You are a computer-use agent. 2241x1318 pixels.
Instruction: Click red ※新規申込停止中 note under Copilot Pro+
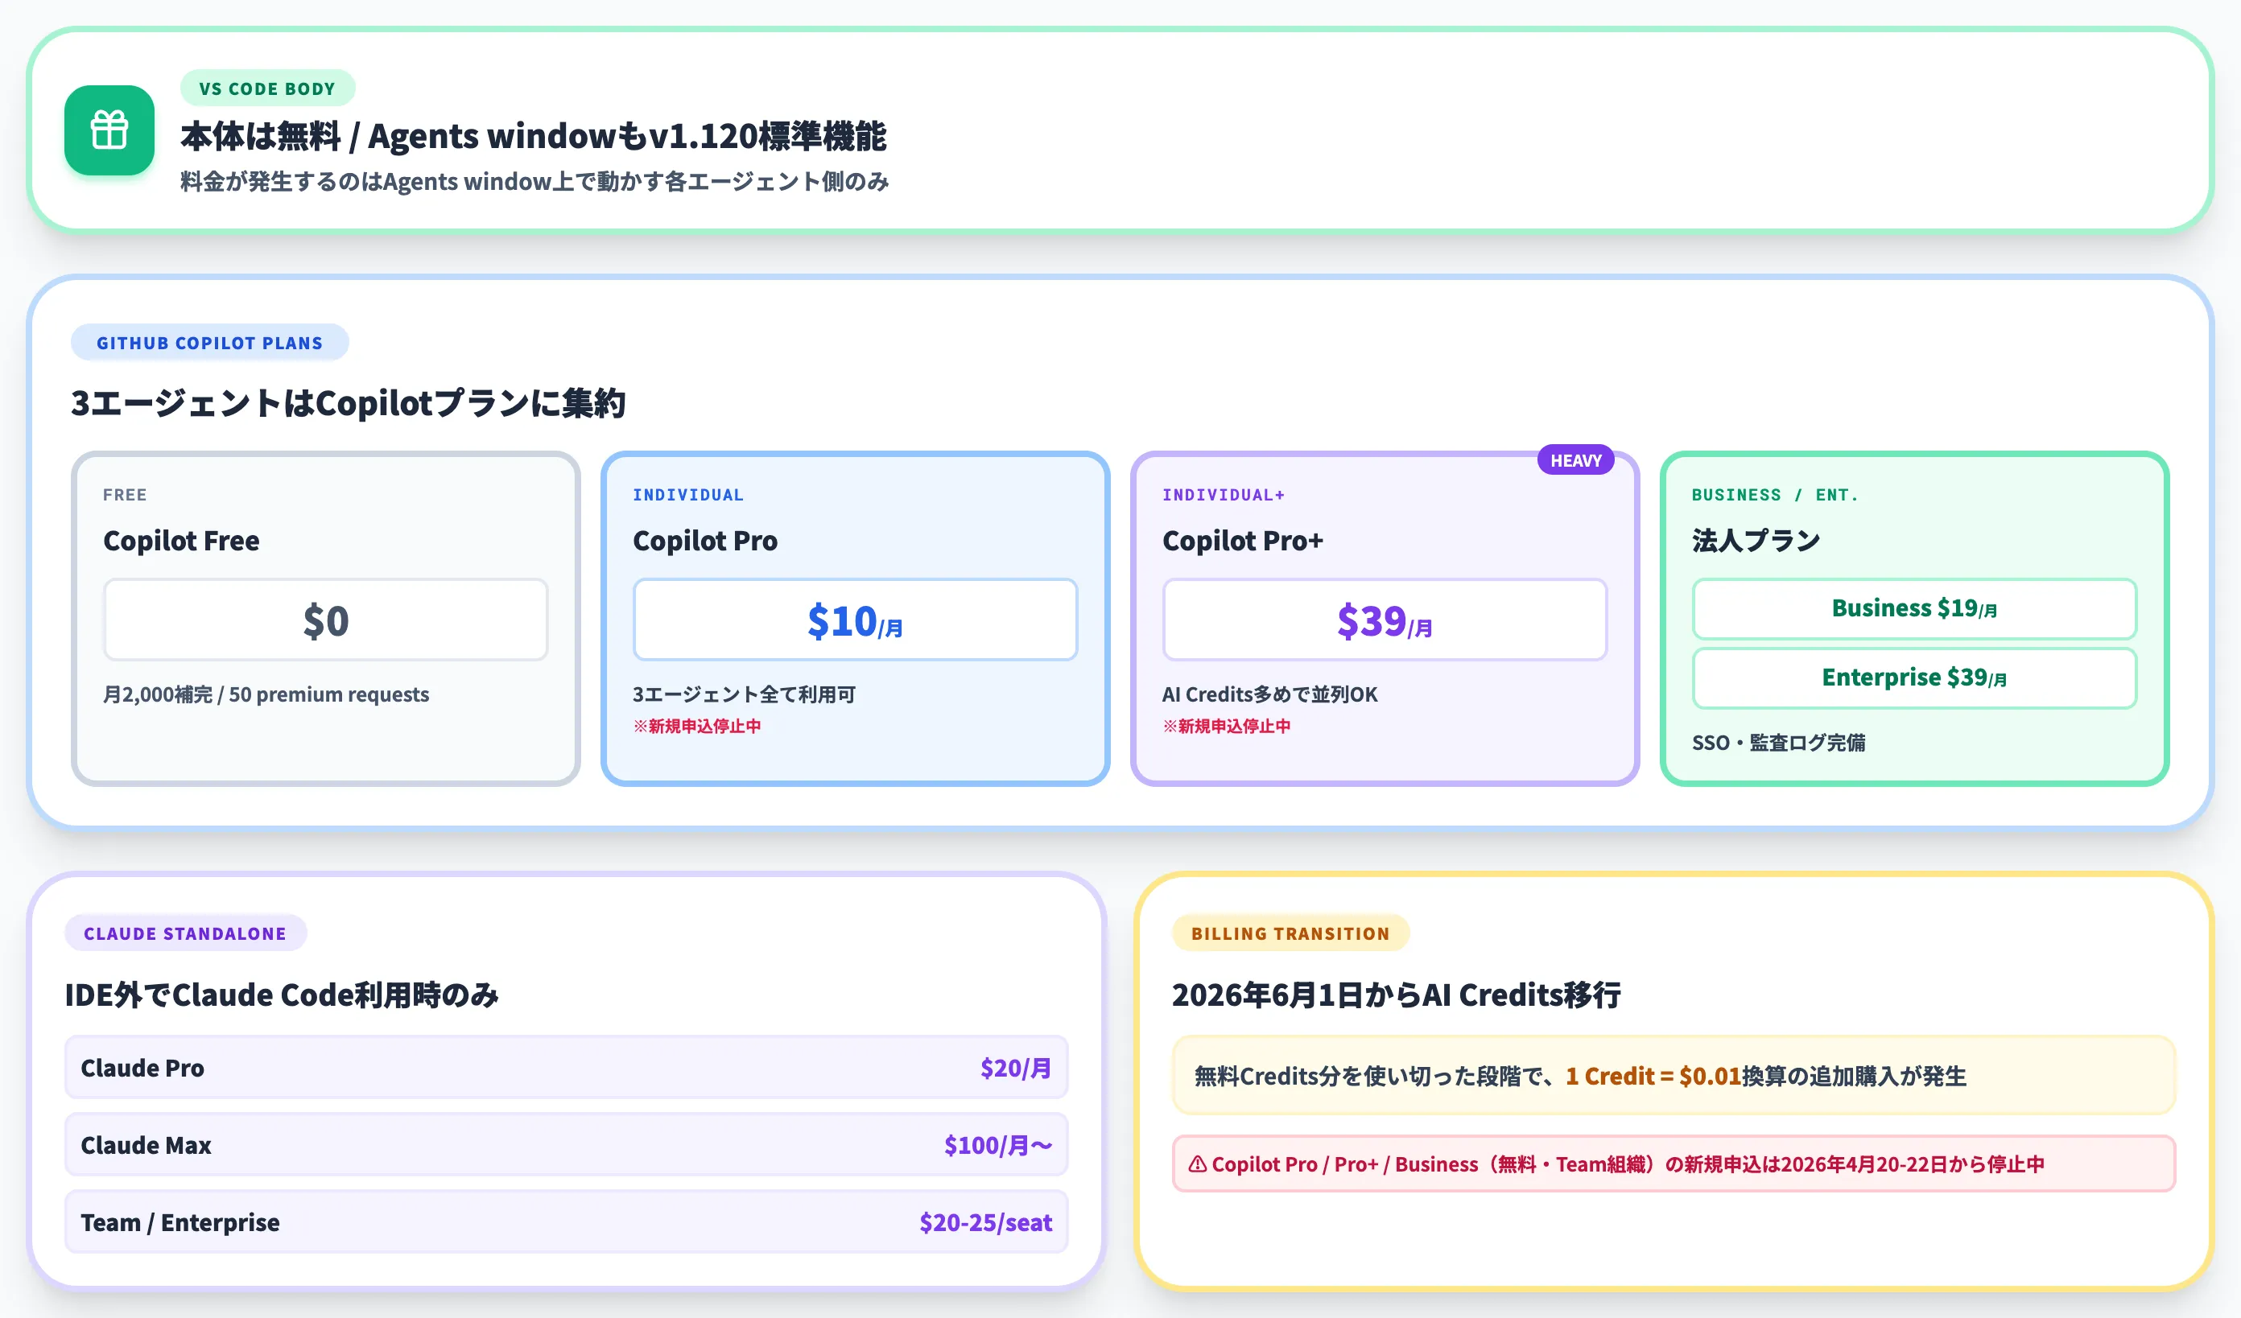[x=1226, y=726]
